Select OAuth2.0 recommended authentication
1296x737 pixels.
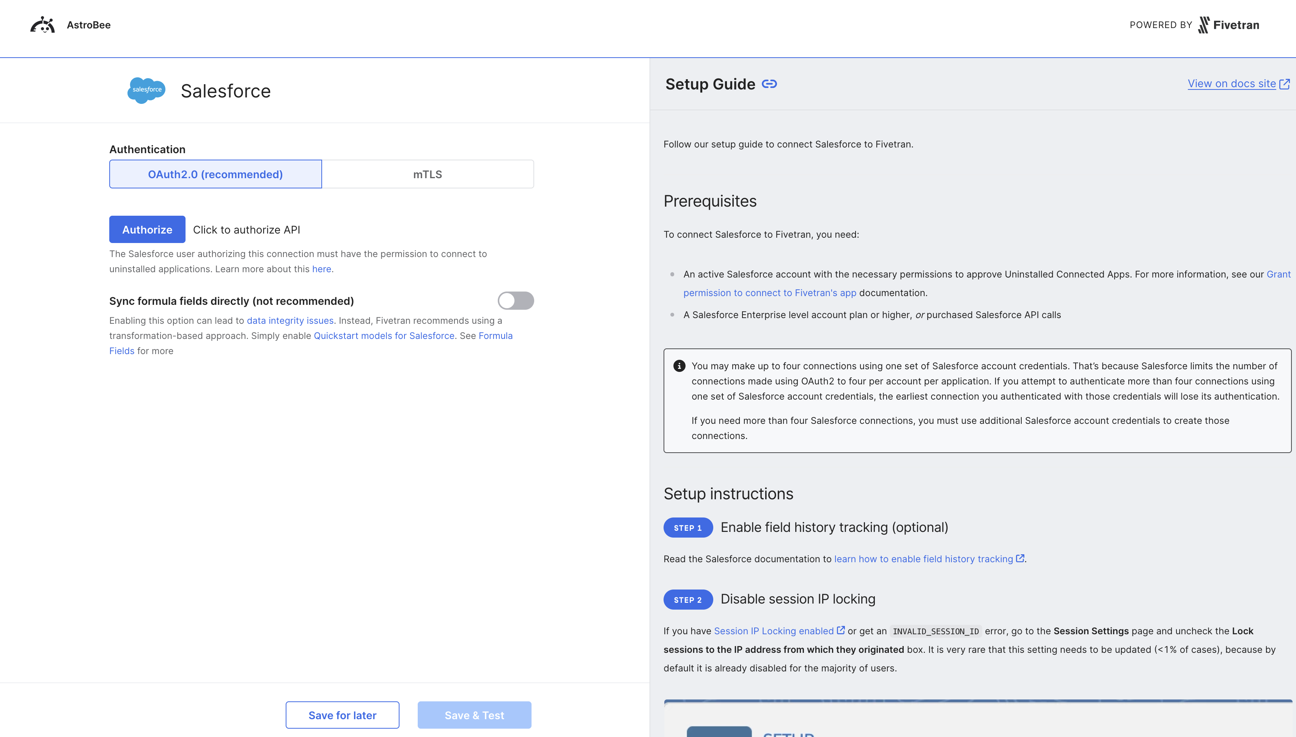coord(215,174)
